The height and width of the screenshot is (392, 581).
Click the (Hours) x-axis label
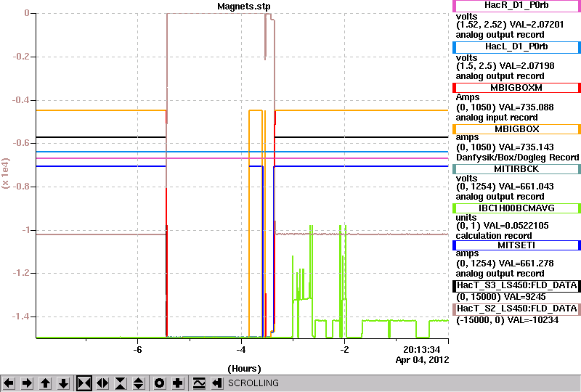point(244,369)
